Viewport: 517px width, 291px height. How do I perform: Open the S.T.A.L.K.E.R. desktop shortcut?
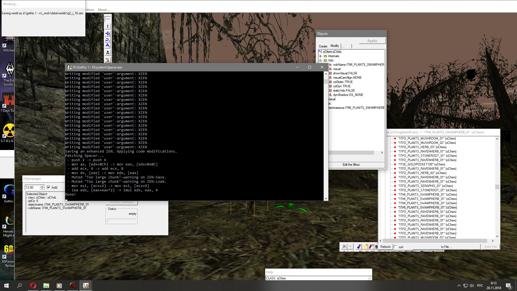tap(8, 133)
